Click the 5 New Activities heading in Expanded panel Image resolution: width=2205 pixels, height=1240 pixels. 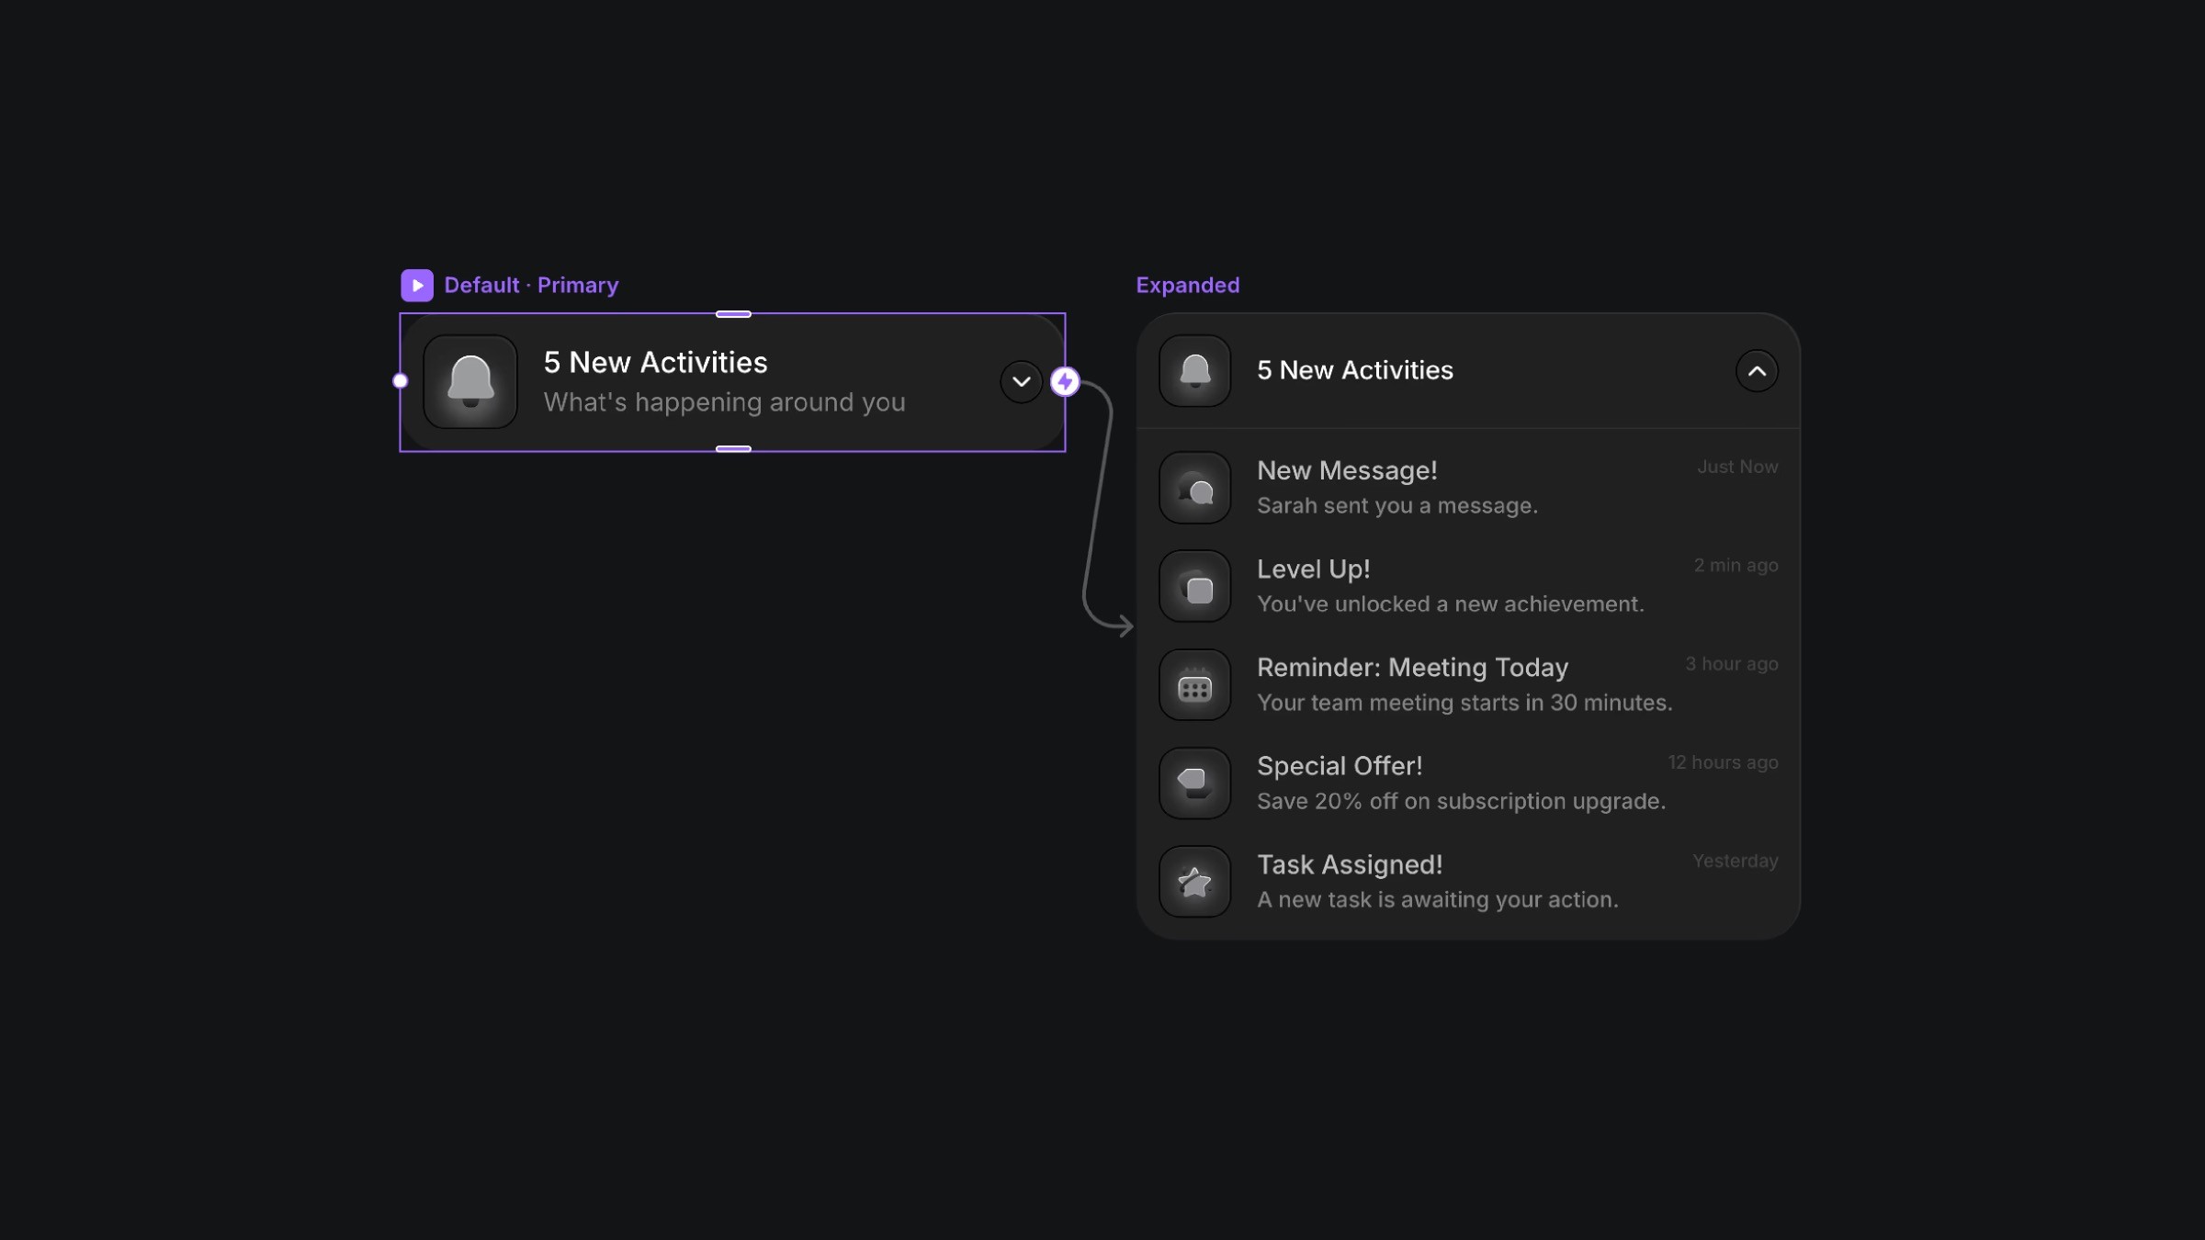click(x=1354, y=370)
